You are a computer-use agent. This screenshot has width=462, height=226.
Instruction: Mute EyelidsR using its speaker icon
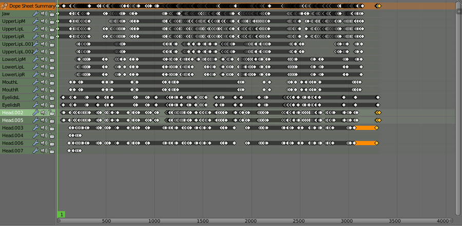coord(44,105)
